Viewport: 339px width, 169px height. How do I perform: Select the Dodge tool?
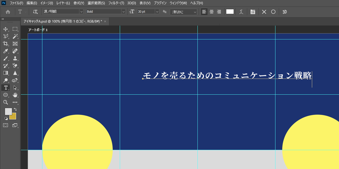[x=5, y=80]
